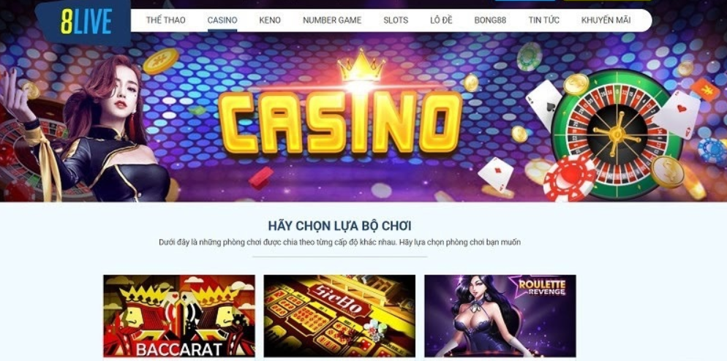Open NUMBER GAME from navigation

click(332, 20)
